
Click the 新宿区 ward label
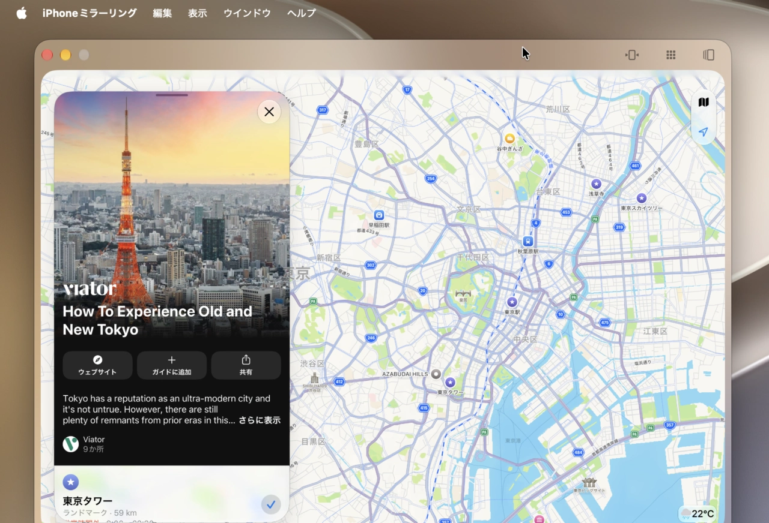click(x=329, y=258)
